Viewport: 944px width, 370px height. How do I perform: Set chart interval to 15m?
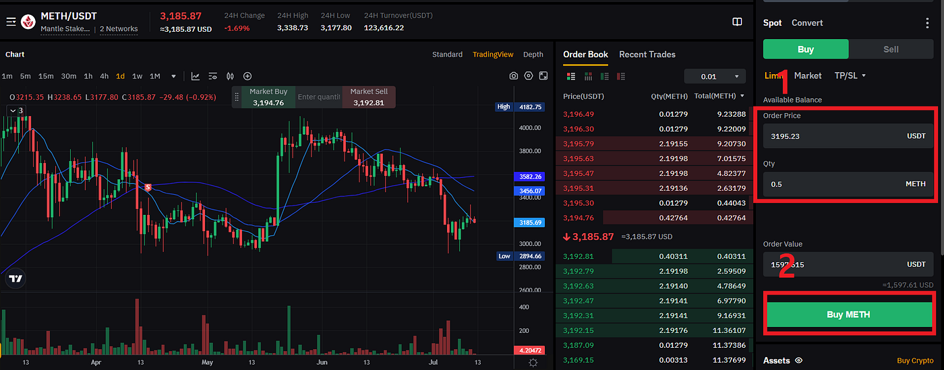pos(46,76)
